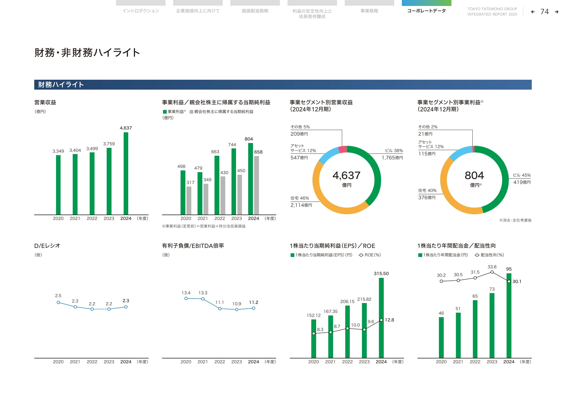This screenshot has height=400, width=566.
Task: Click the 2024 D/E ratio point 2.3
Action: (x=126, y=307)
